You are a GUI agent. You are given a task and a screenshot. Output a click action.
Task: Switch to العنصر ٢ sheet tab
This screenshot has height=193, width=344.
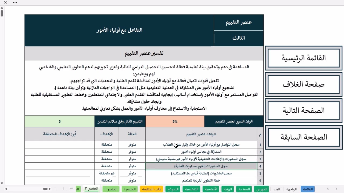coord(111,189)
